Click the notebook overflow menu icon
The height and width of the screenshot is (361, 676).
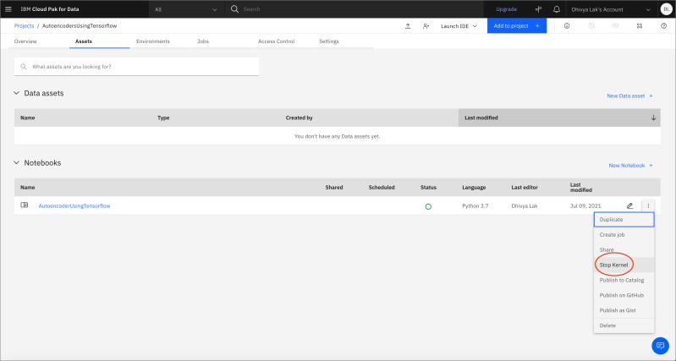[648, 206]
